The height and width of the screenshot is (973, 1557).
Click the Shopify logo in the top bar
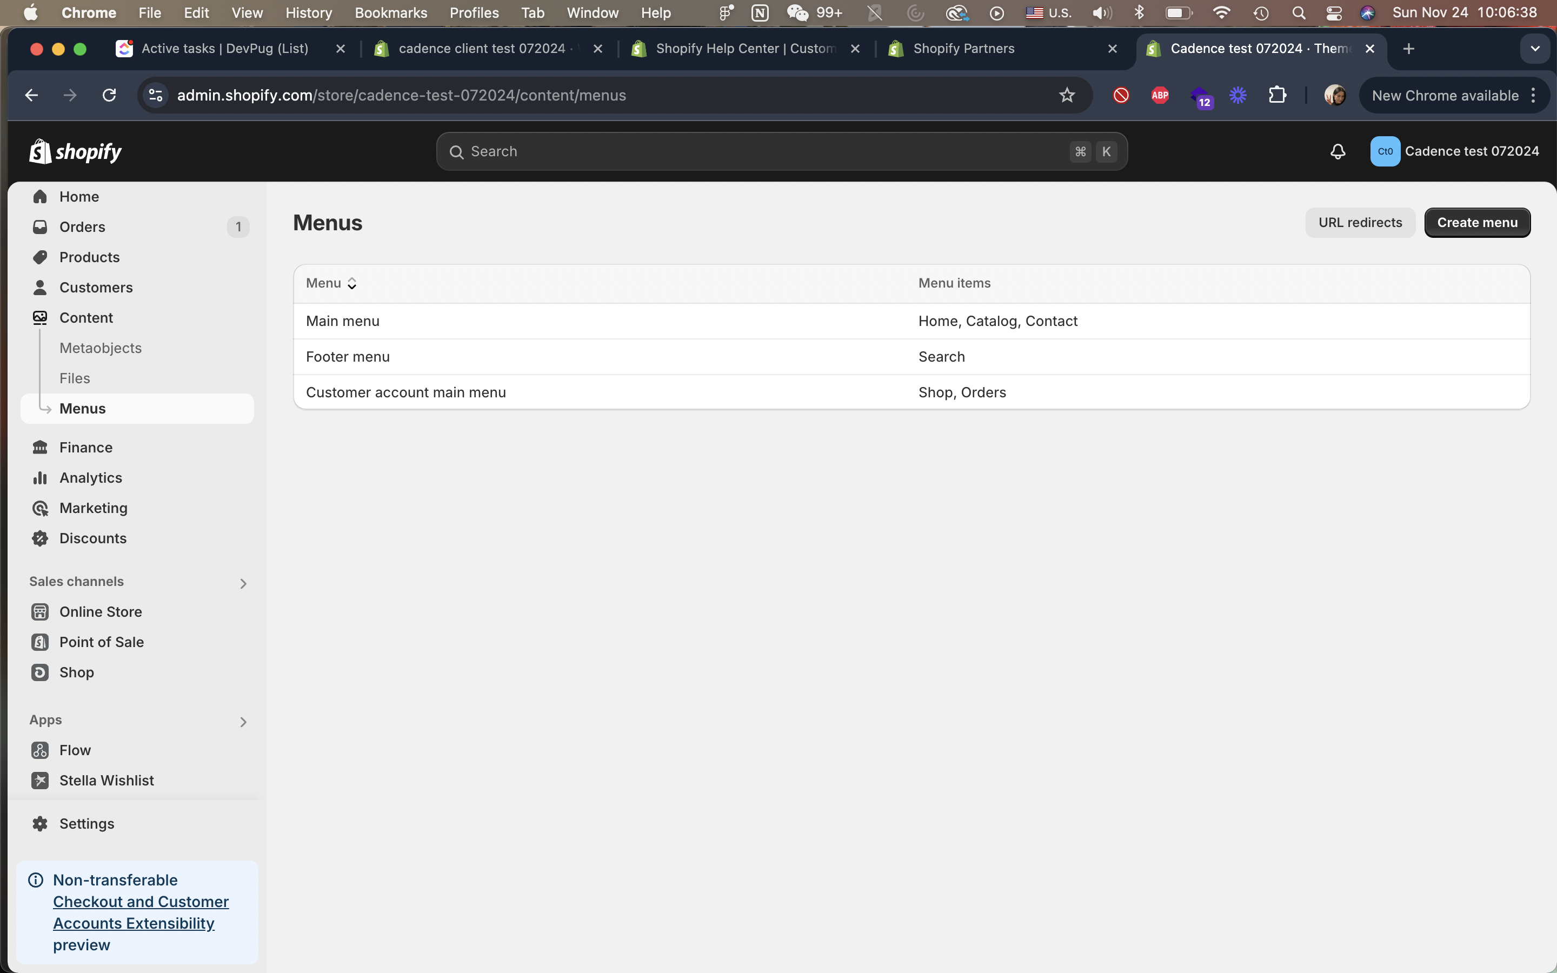point(75,151)
